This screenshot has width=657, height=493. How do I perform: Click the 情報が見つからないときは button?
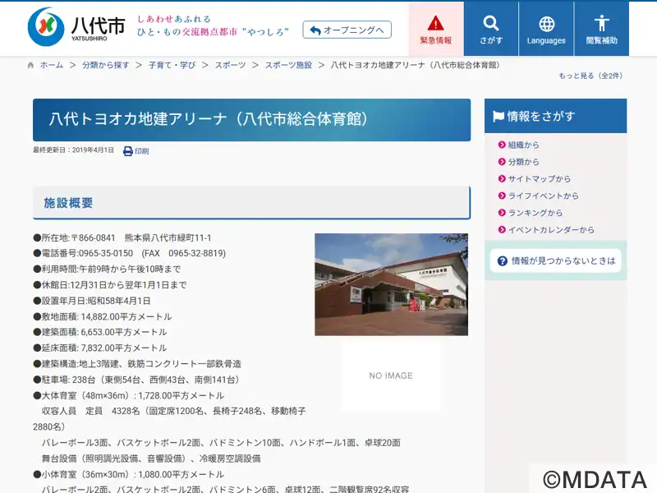pyautogui.click(x=556, y=260)
